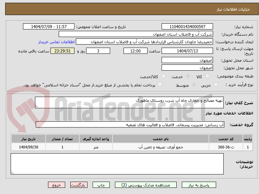Screen dimensions: 259x194
Task: Select the خدمت radio button
Action: (188, 76)
